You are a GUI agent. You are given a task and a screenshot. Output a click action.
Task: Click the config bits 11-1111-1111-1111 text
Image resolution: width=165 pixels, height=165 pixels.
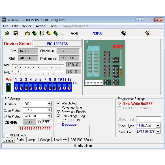tap(35, 128)
